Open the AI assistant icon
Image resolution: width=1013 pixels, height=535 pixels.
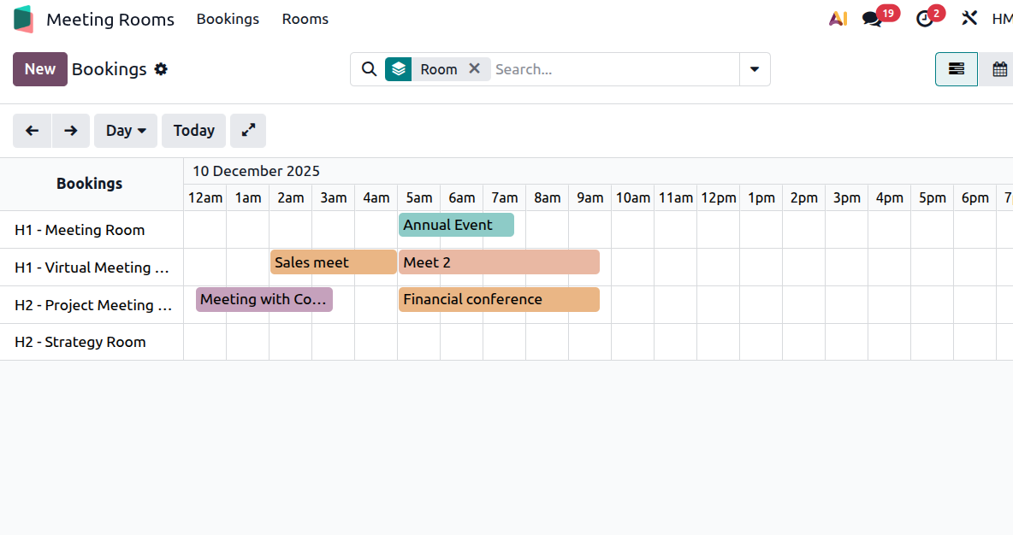click(x=838, y=19)
